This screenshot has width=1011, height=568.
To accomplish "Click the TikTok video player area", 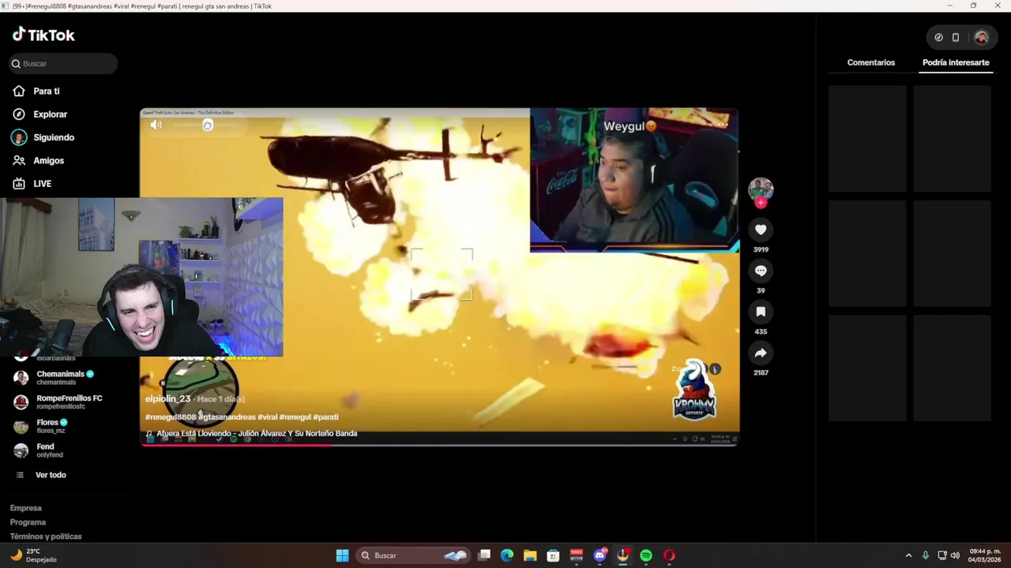I will [x=439, y=278].
